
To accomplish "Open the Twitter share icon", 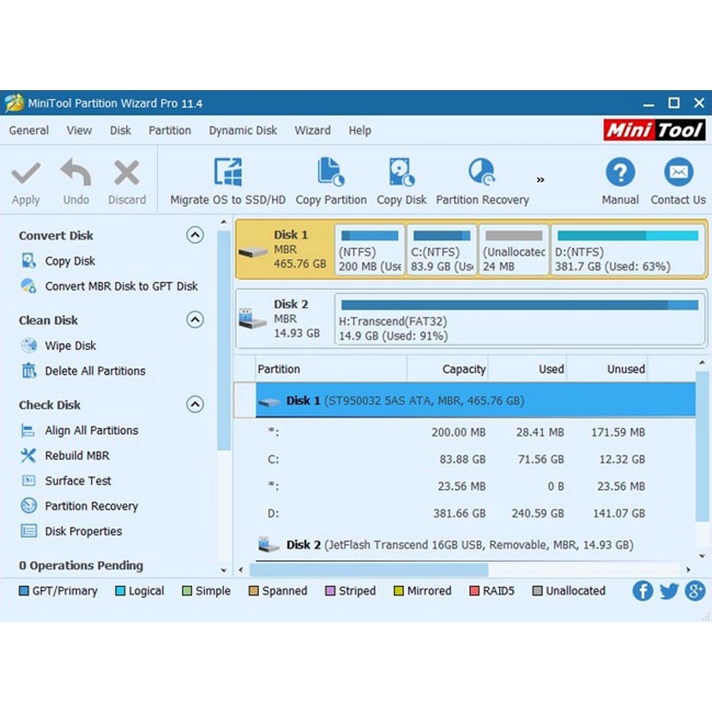I will pyautogui.click(x=669, y=591).
